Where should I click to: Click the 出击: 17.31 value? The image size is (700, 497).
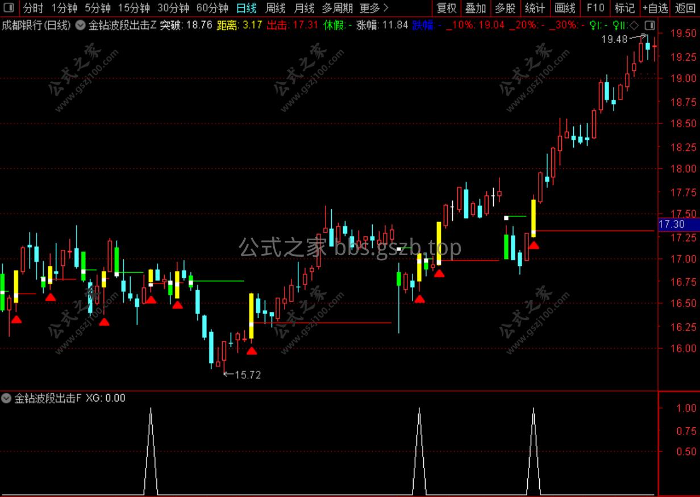(293, 25)
